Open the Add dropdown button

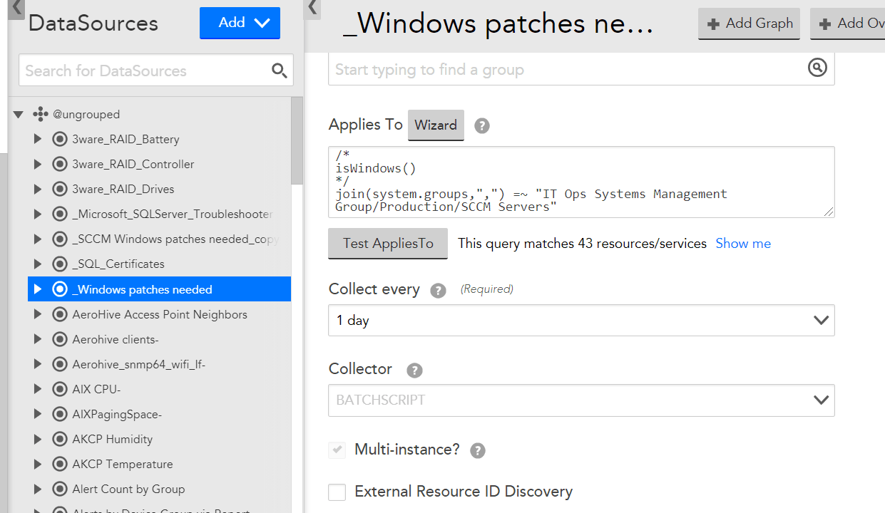(x=240, y=23)
